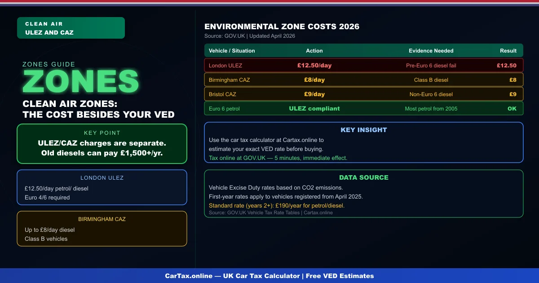Toggle the London ULEZ £12.50/day row
Screen dimensions: 539x283
[364, 65]
